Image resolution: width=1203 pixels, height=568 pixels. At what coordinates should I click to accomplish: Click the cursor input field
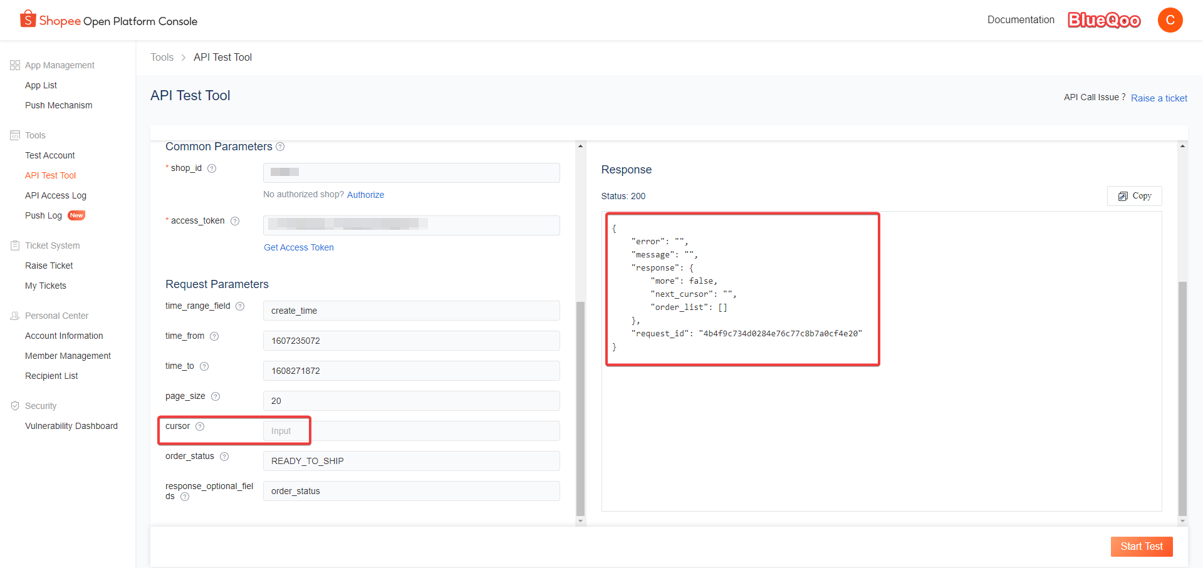[x=411, y=431]
